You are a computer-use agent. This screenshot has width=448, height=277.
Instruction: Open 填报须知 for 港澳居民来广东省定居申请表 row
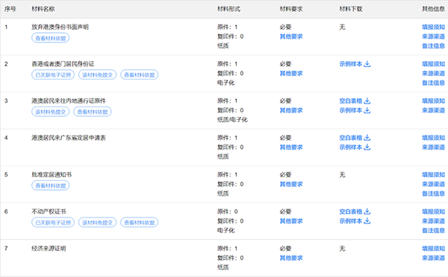click(433, 138)
